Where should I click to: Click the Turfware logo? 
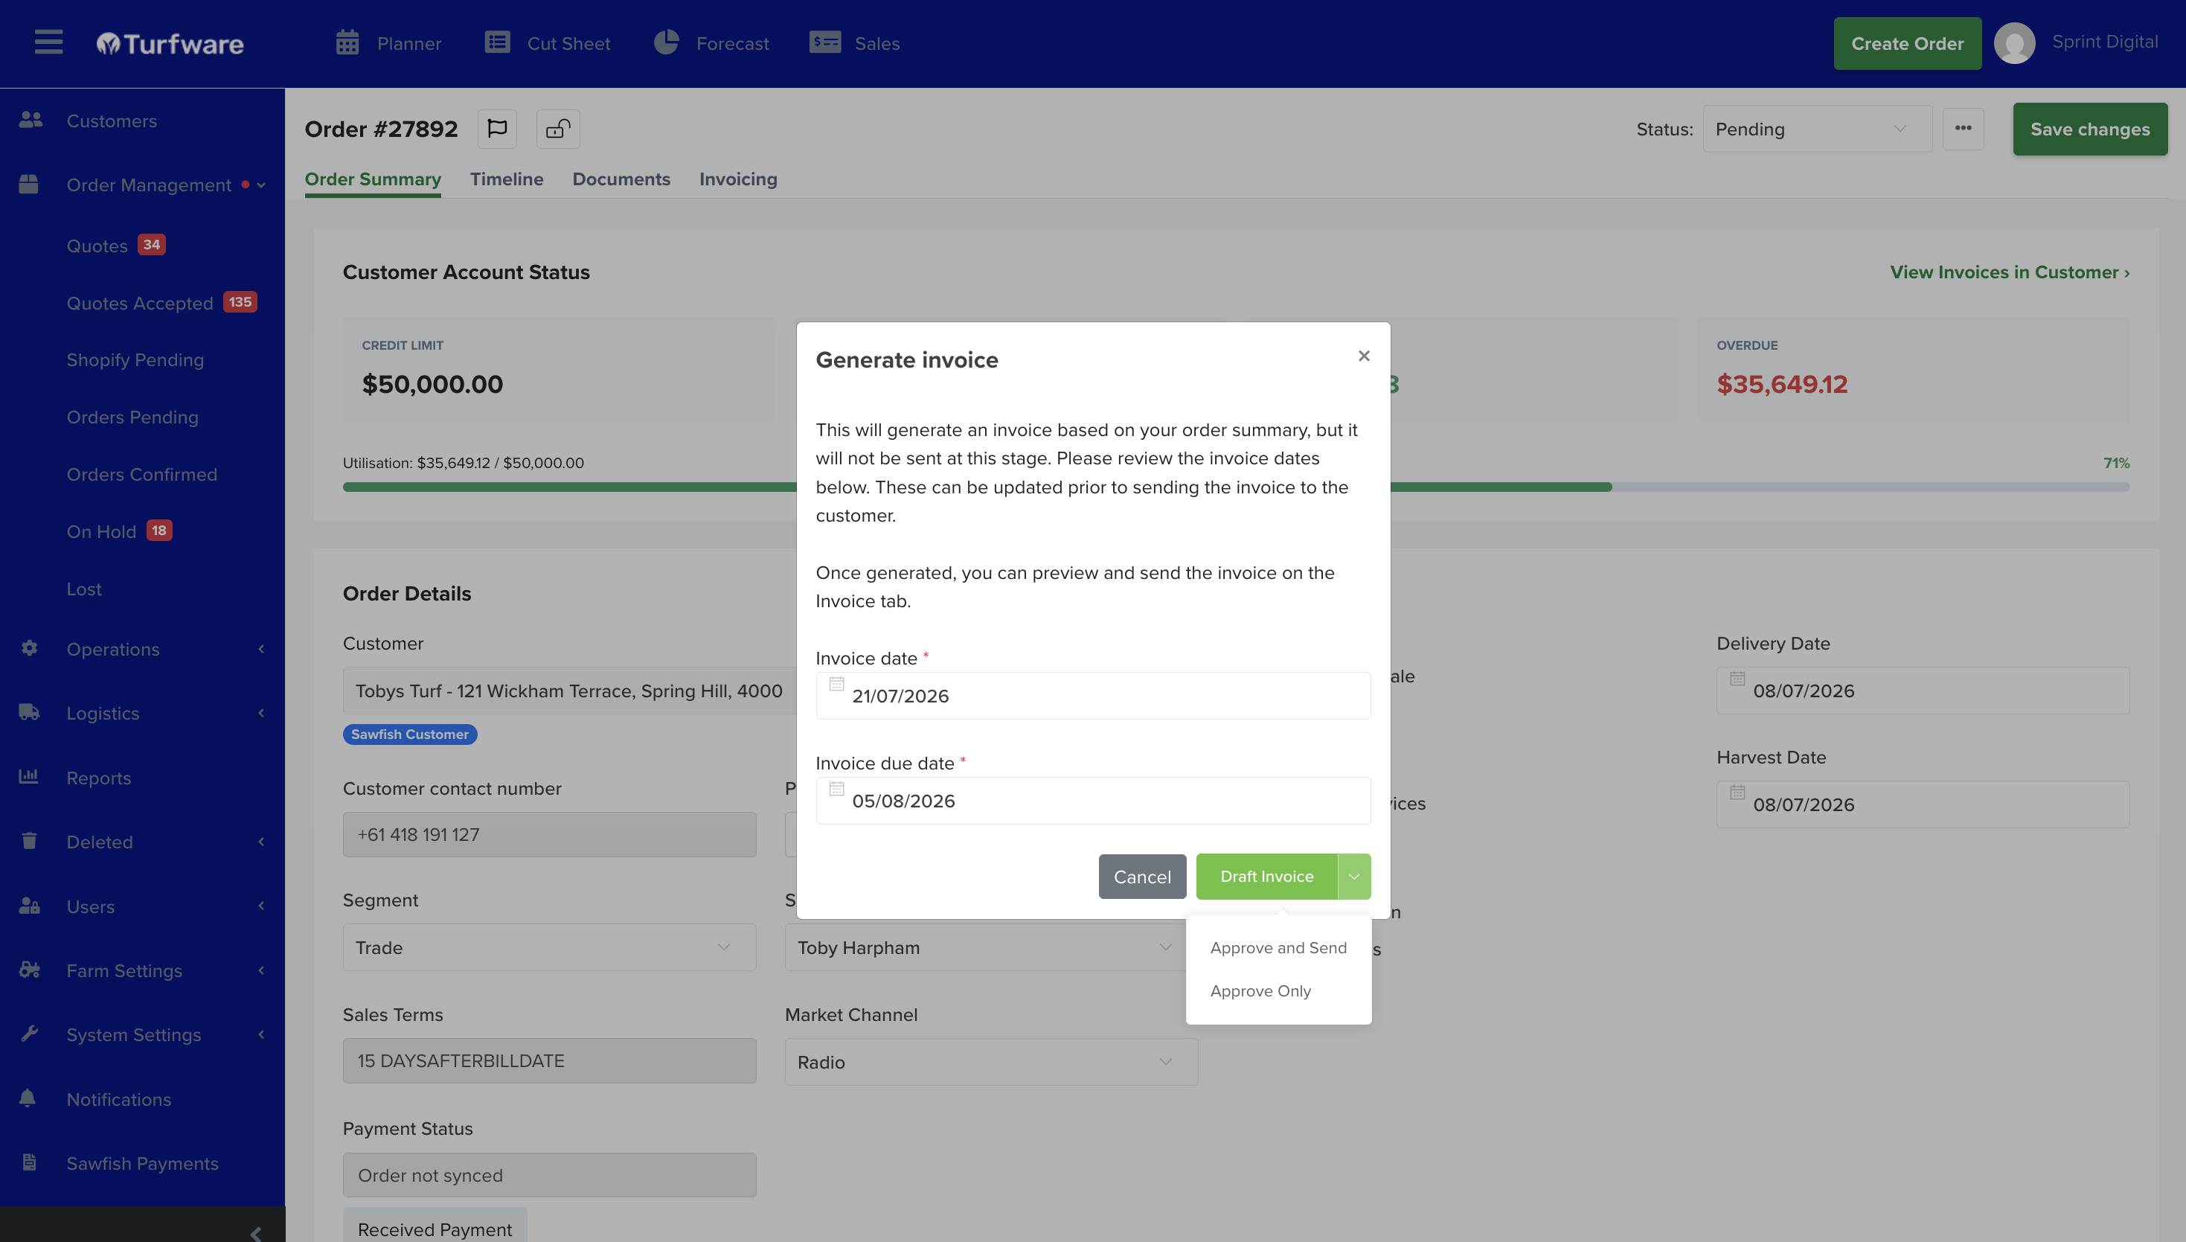(170, 43)
